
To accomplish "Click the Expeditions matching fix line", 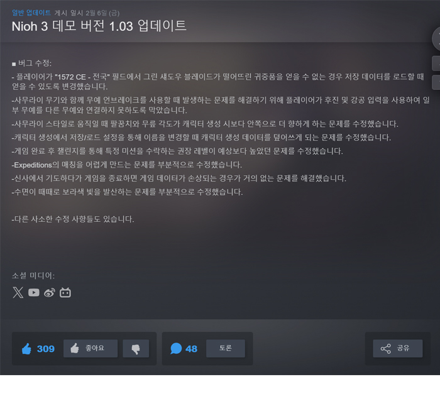I will (x=127, y=165).
